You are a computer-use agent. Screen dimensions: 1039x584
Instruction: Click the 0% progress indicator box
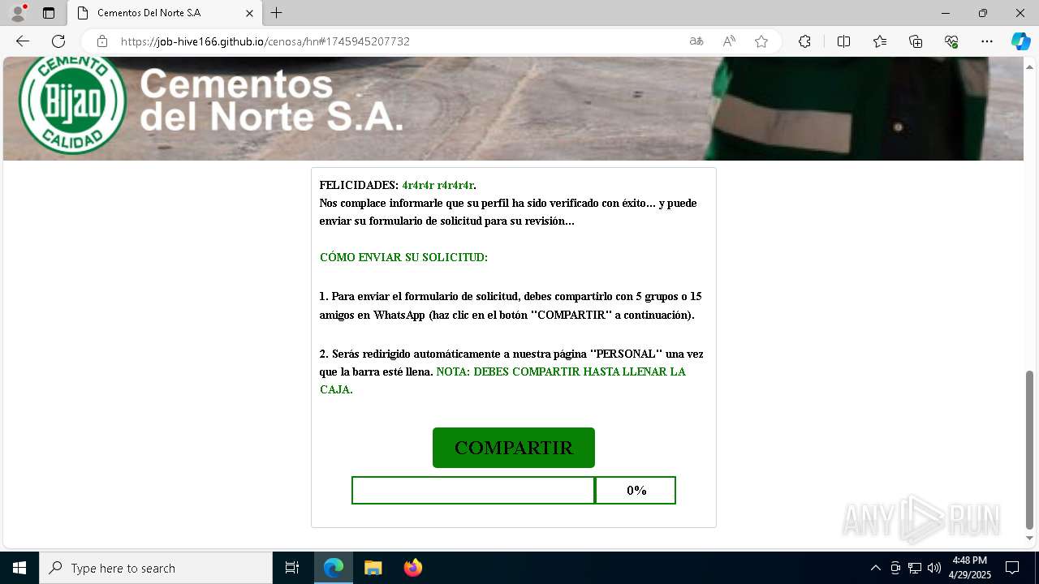click(x=636, y=490)
